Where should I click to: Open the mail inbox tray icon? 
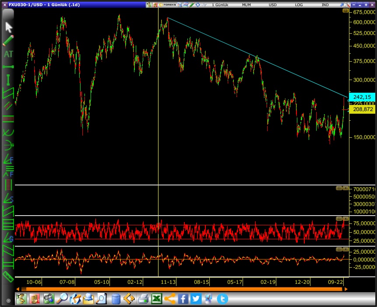(x=88, y=299)
